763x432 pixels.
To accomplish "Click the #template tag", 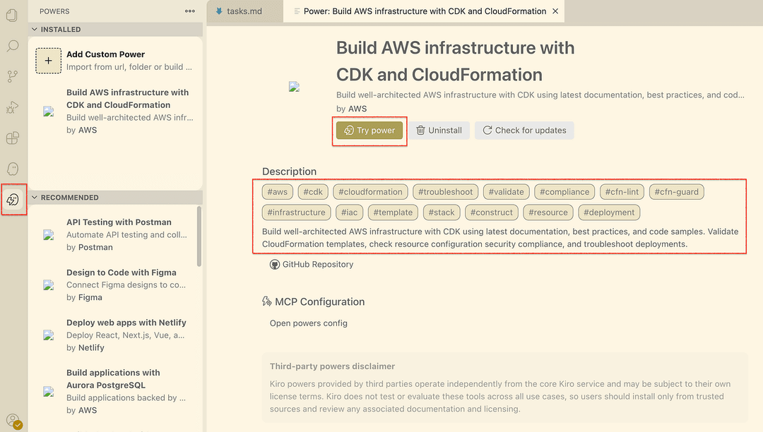I will point(393,212).
